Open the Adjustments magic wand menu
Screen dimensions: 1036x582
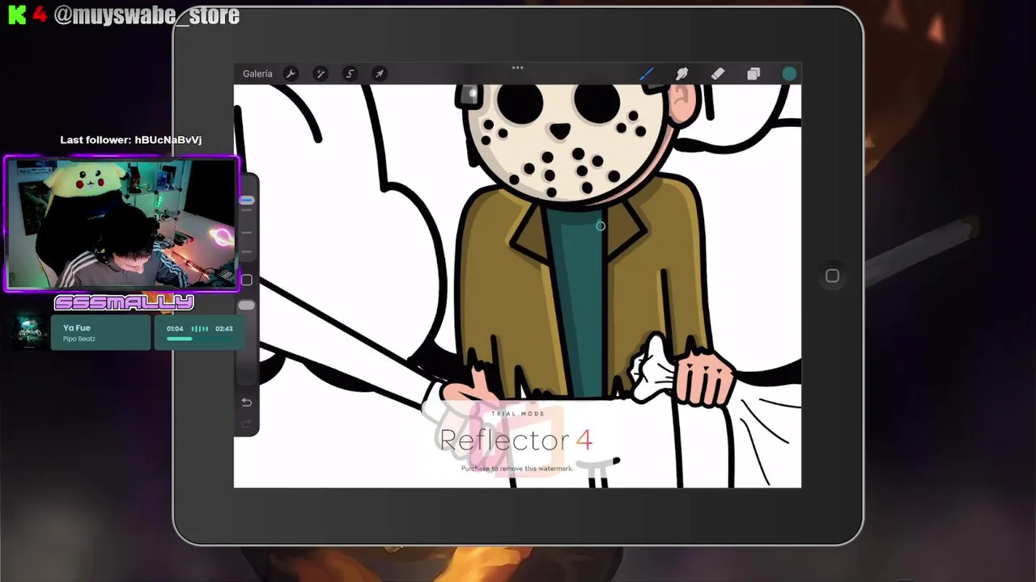321,74
